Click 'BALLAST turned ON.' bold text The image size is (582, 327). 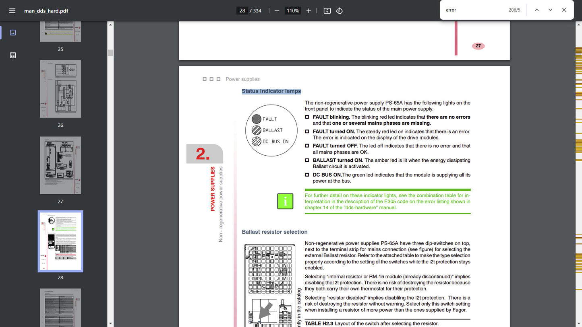pyautogui.click(x=338, y=160)
